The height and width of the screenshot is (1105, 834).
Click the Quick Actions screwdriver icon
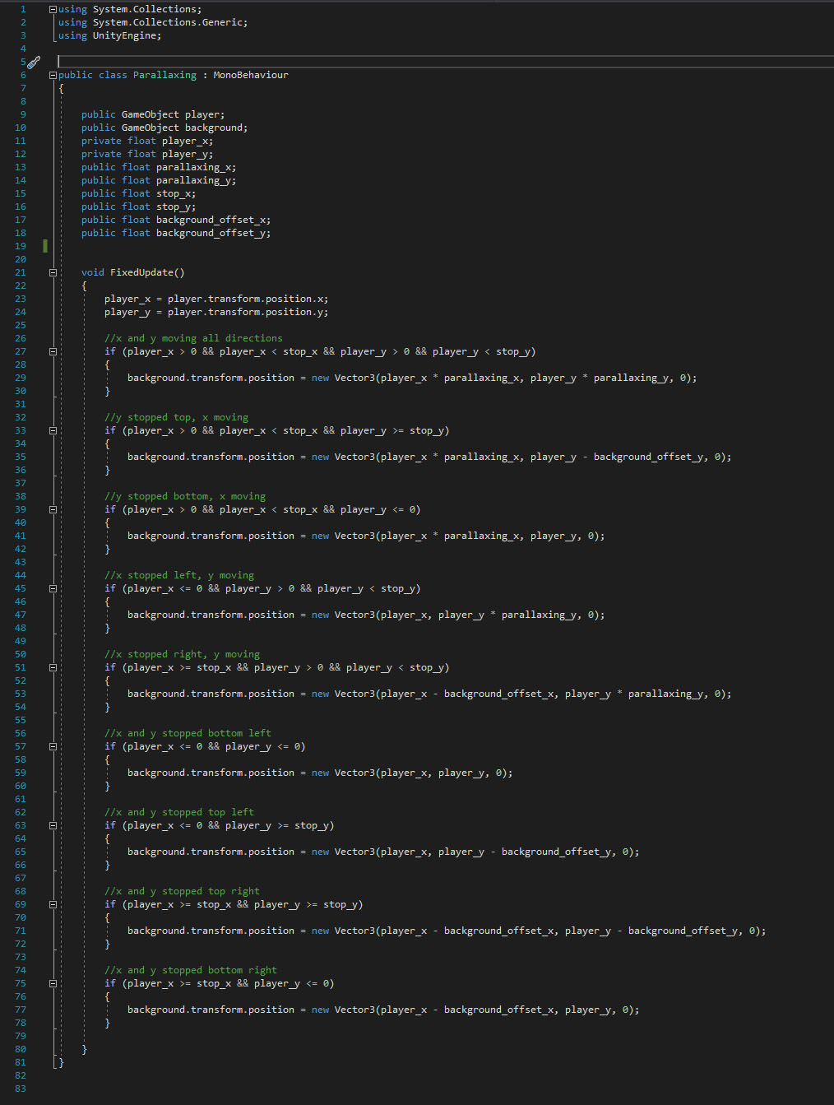[x=33, y=63]
